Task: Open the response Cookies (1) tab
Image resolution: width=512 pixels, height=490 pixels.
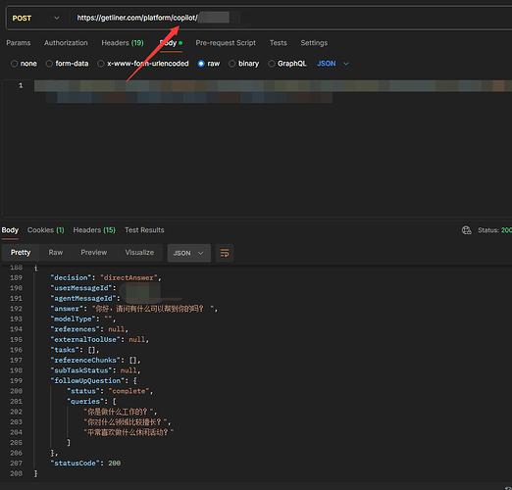Action: tap(46, 230)
